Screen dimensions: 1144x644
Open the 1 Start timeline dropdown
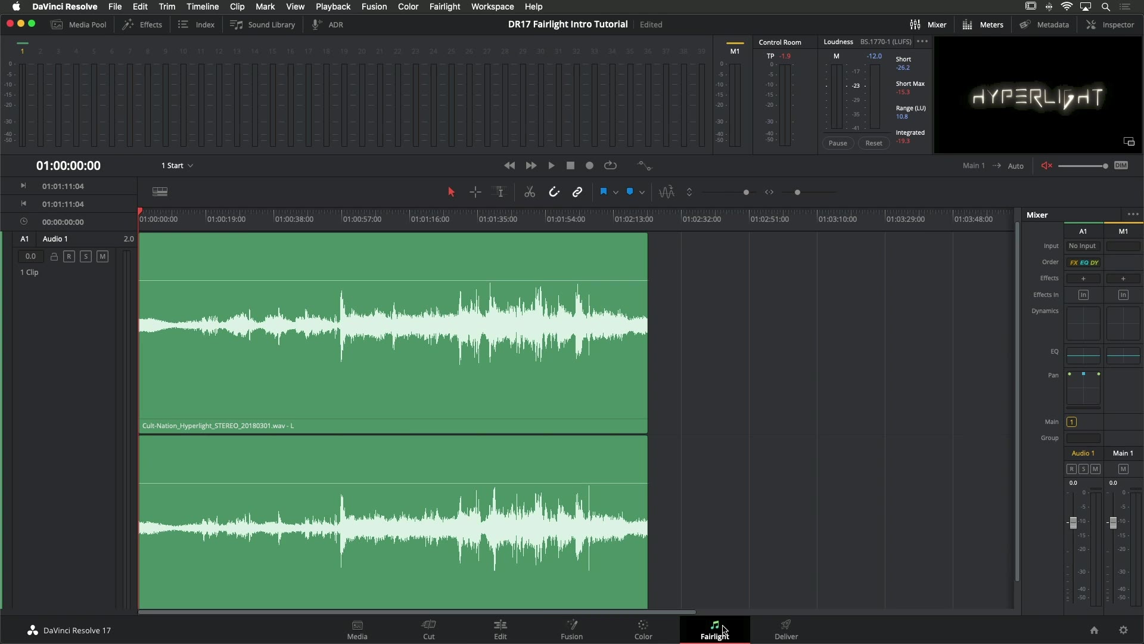coord(177,166)
